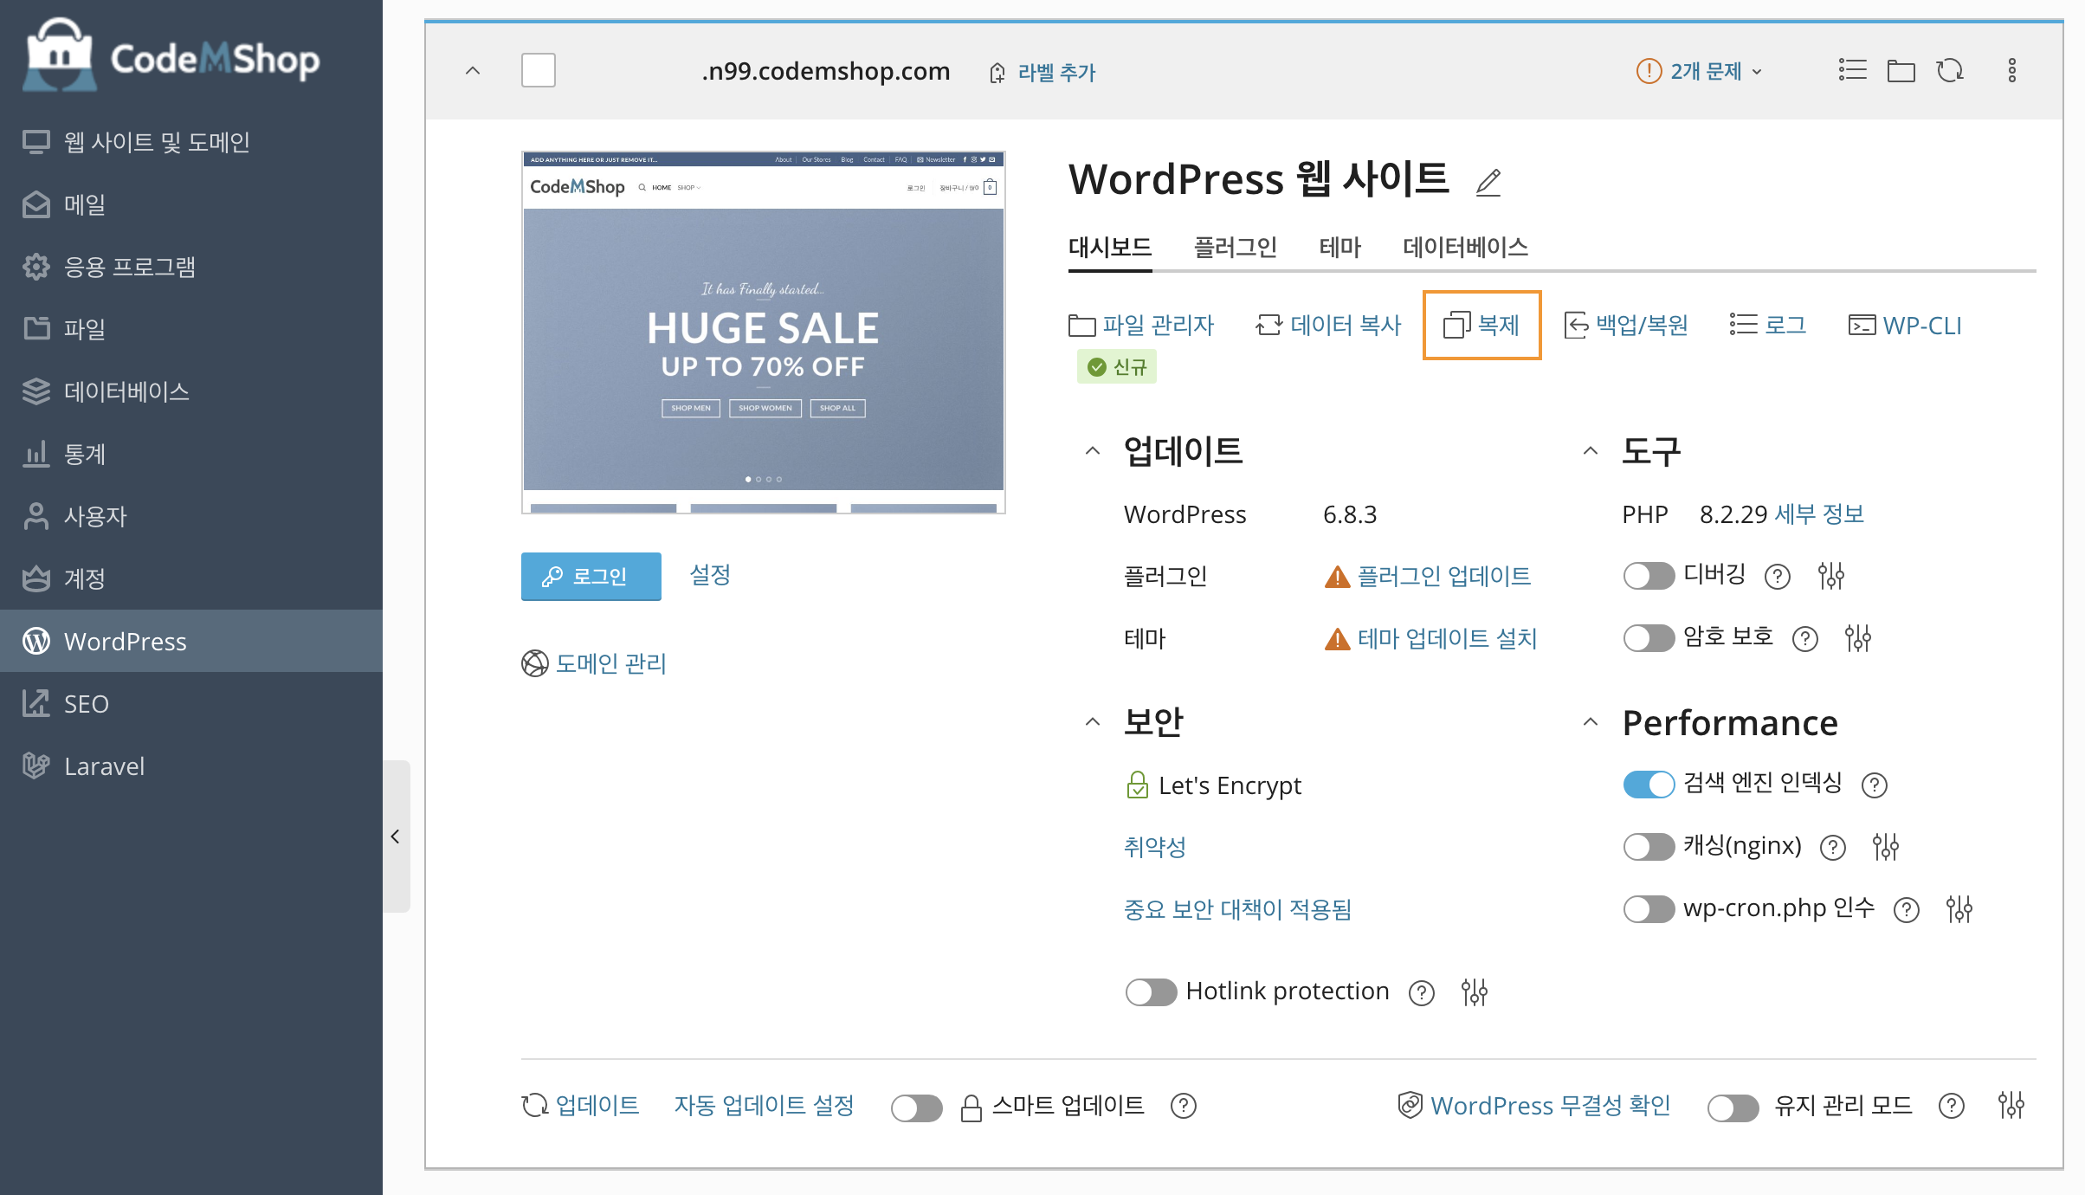Click the pencil icon to rename site
This screenshot has width=2085, height=1195.
coord(1488,182)
